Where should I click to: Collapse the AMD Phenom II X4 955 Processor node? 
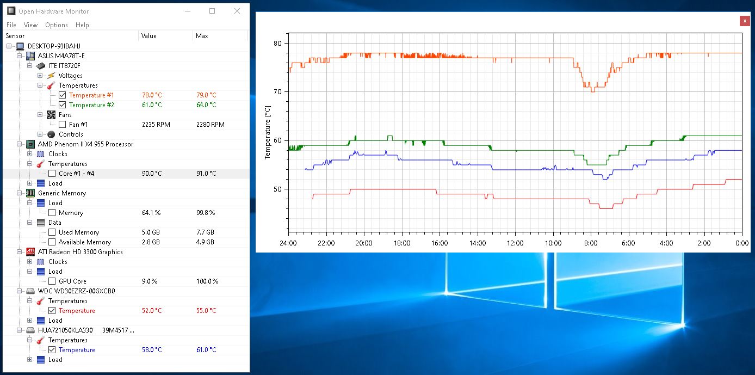coord(19,144)
